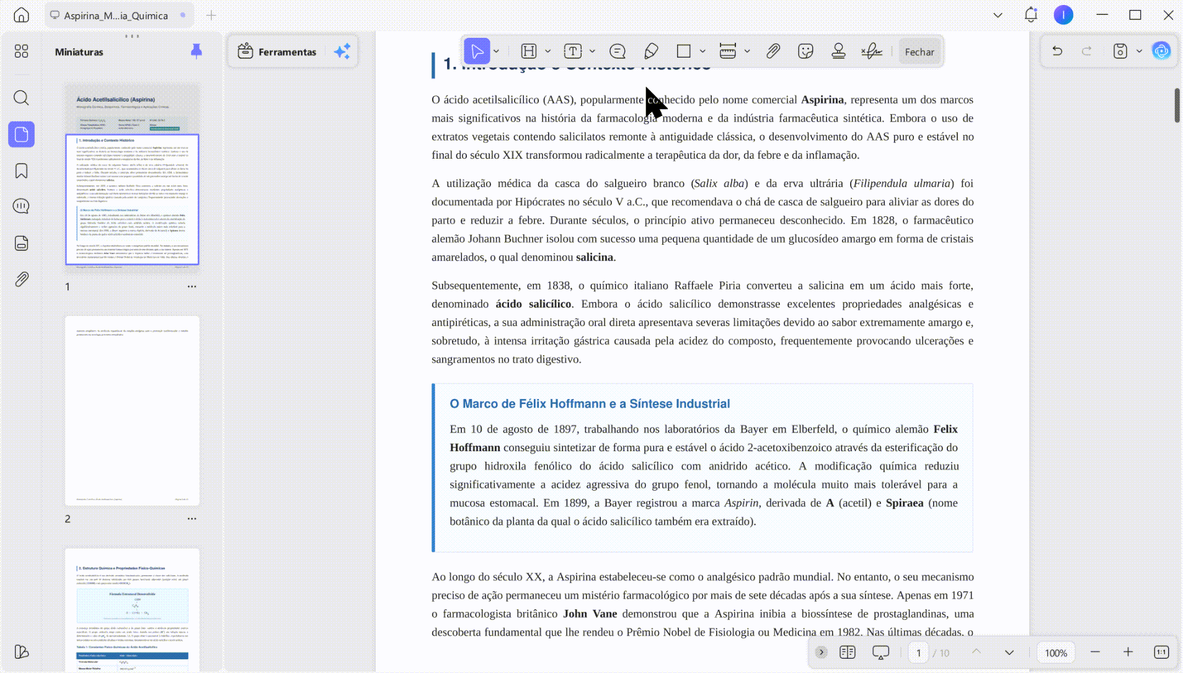
Task: Click the document vertical scrollbar
Action: pos(1177,105)
